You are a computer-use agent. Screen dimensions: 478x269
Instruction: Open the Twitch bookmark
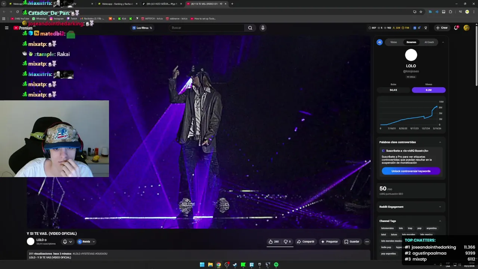(x=72, y=19)
